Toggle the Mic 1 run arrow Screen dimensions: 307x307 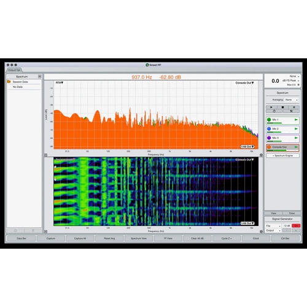(296, 120)
